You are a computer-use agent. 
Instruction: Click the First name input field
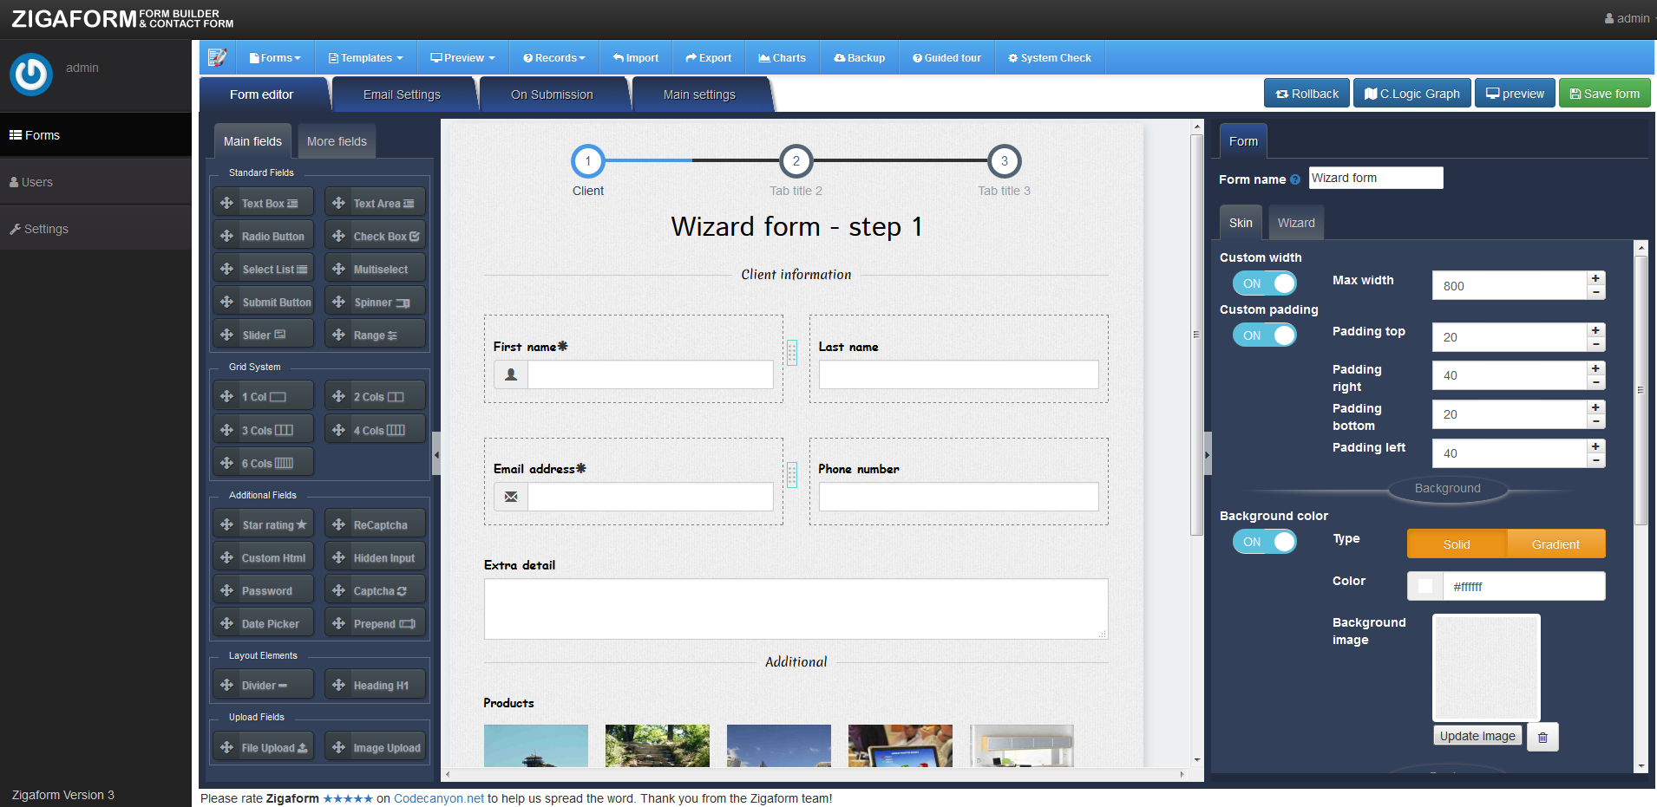tap(650, 374)
